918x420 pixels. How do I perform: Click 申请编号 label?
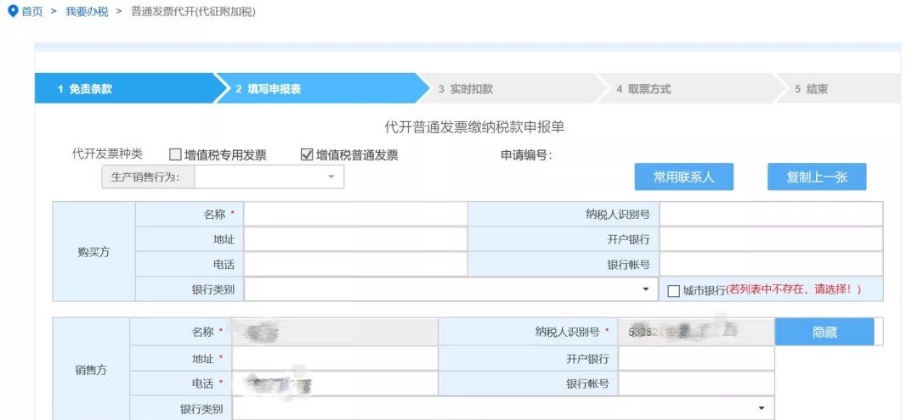[x=526, y=154]
